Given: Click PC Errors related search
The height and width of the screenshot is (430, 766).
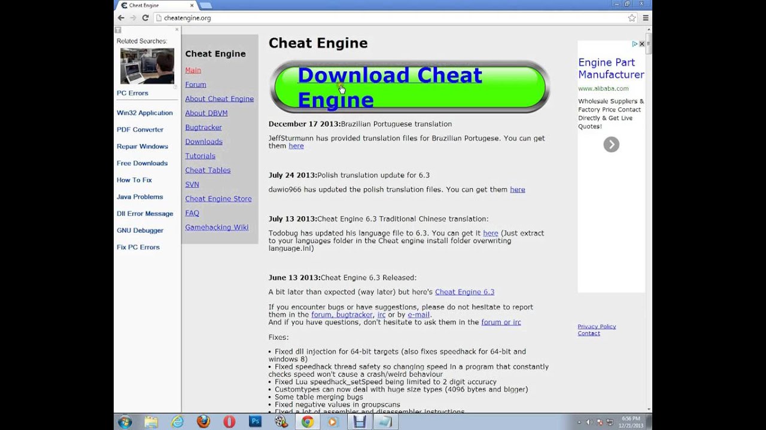Looking at the screenshot, I should pyautogui.click(x=132, y=93).
